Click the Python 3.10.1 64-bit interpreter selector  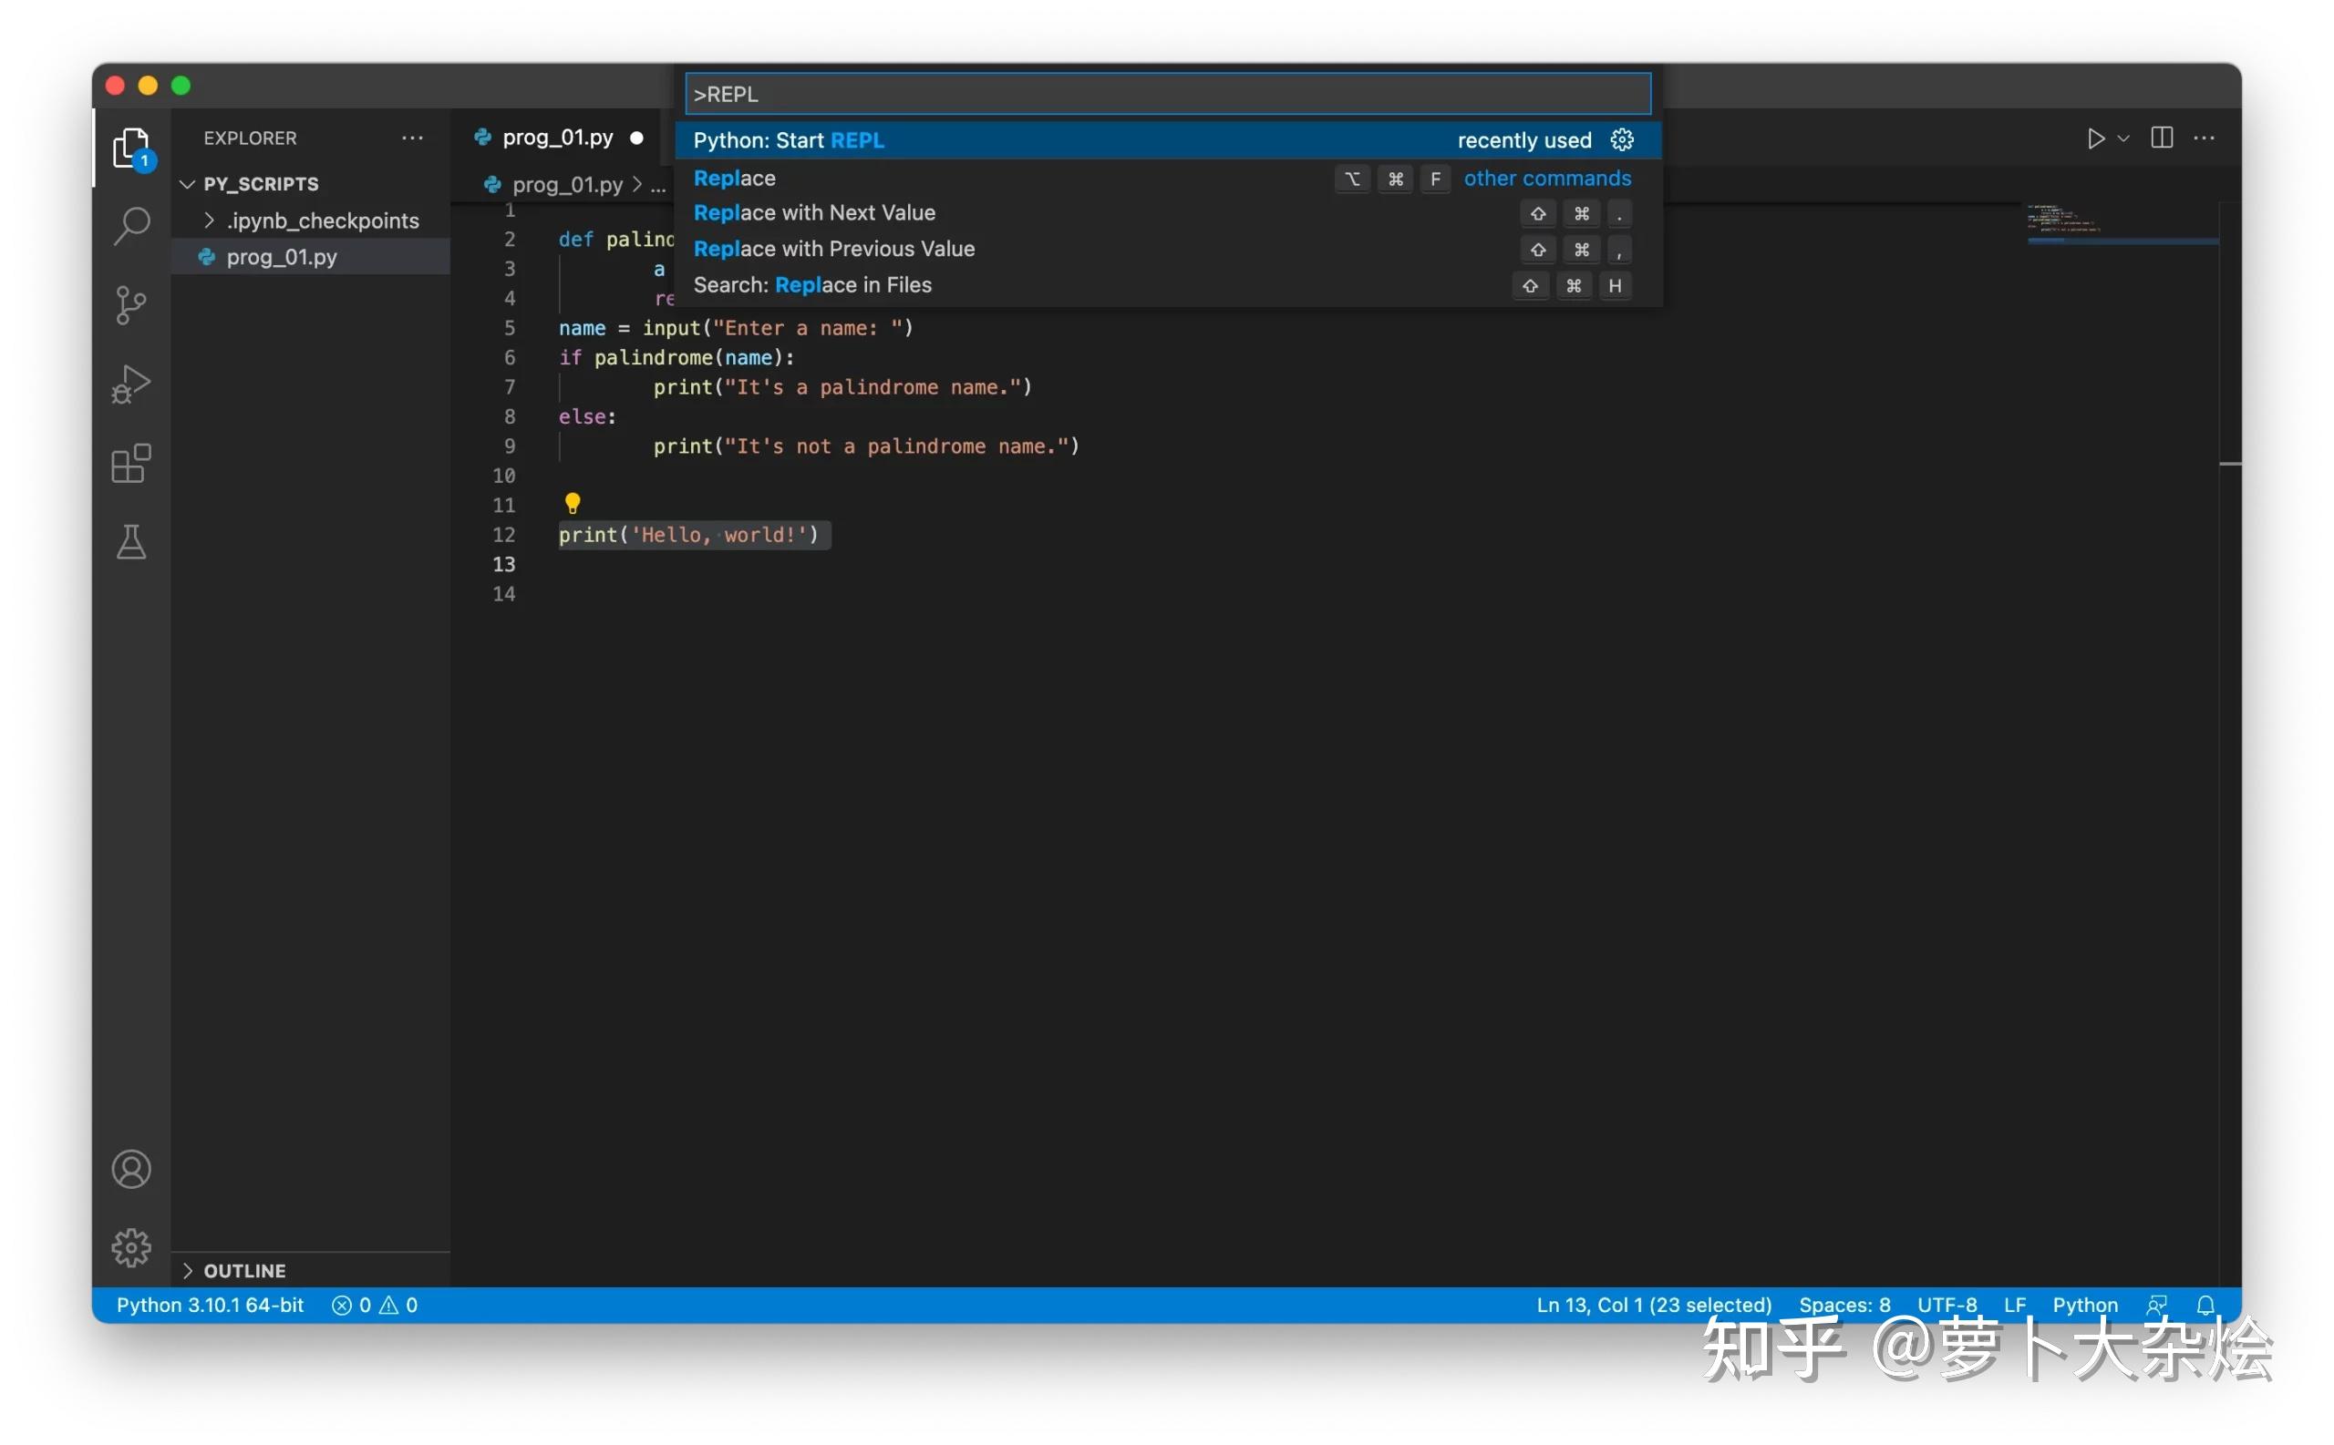click(x=210, y=1306)
